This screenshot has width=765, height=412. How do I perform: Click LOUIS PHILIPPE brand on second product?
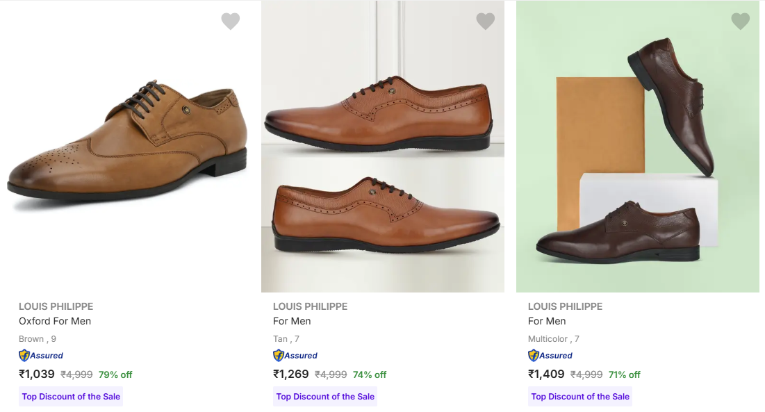(x=310, y=306)
